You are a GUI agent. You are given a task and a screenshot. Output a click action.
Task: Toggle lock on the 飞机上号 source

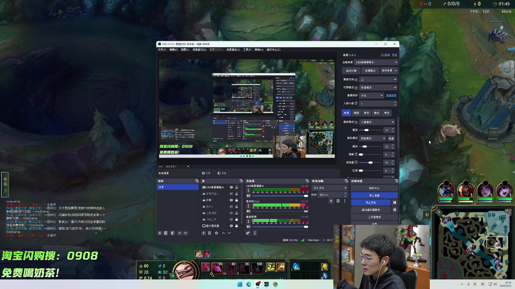(237, 219)
